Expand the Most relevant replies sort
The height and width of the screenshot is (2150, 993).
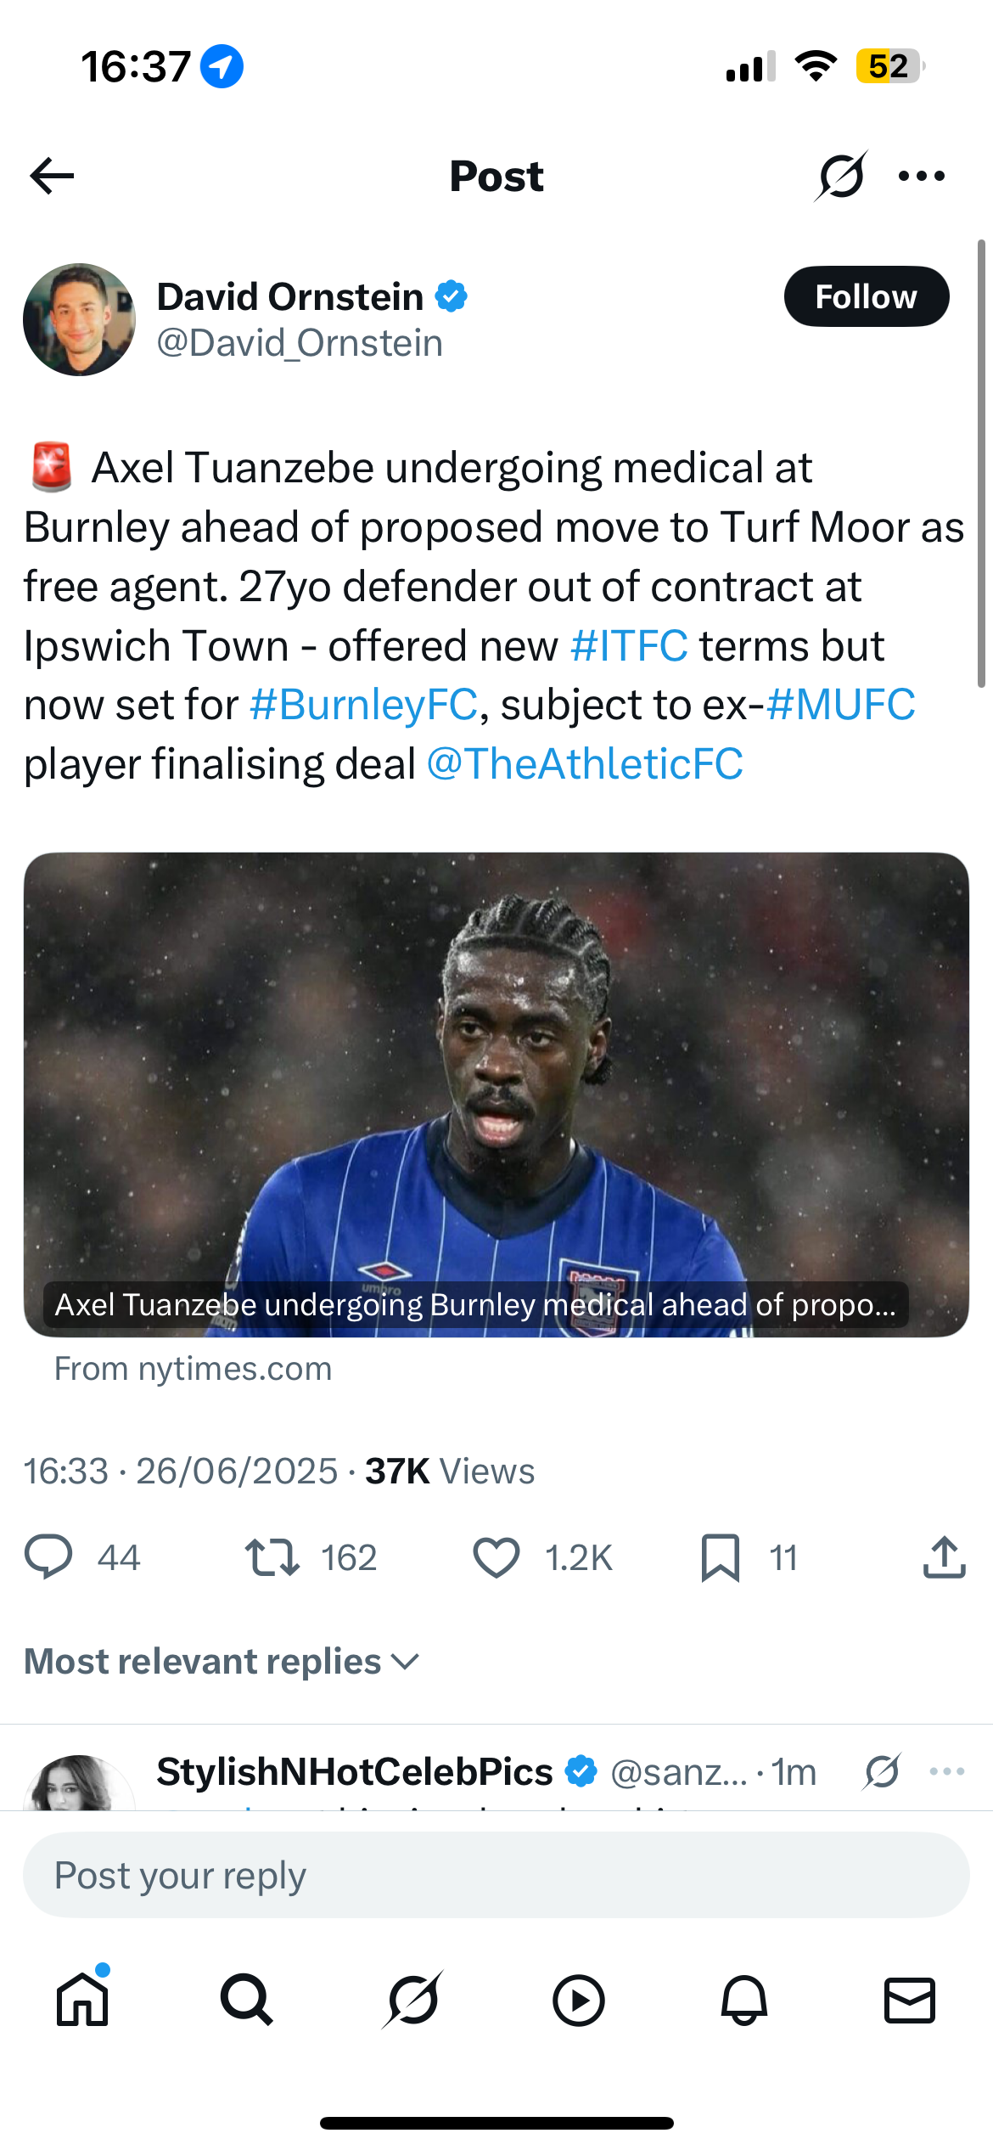(222, 1662)
